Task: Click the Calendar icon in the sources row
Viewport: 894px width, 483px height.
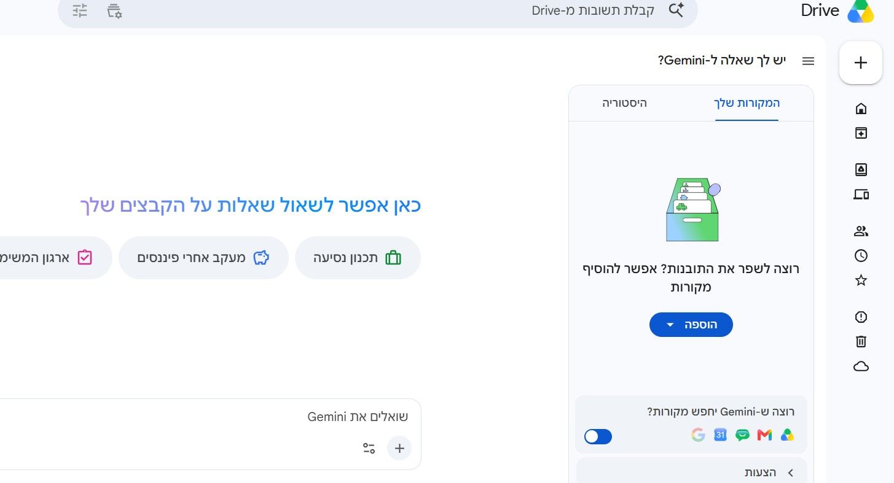Action: point(720,435)
